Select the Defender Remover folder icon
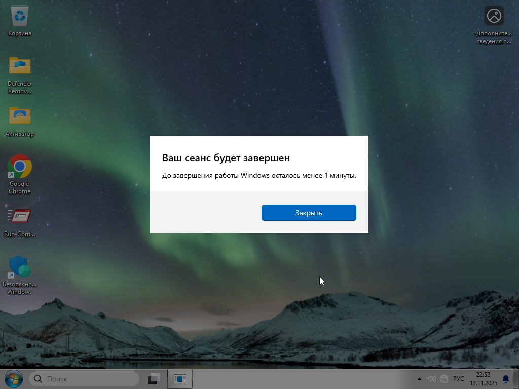Screen dimensions: 519x389 [x=20, y=66]
